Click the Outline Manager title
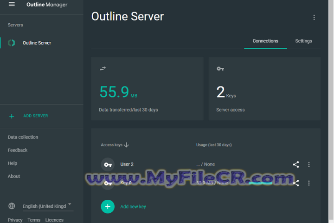The image size is (334, 223). [x=47, y=5]
